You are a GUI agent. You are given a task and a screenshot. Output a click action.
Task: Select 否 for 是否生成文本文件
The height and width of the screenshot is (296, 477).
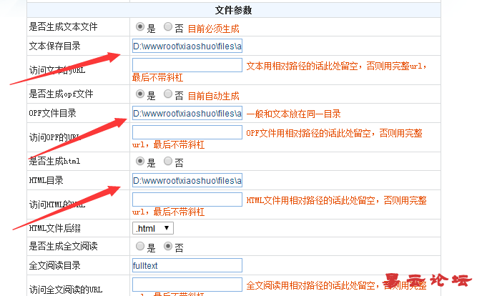coord(168,26)
